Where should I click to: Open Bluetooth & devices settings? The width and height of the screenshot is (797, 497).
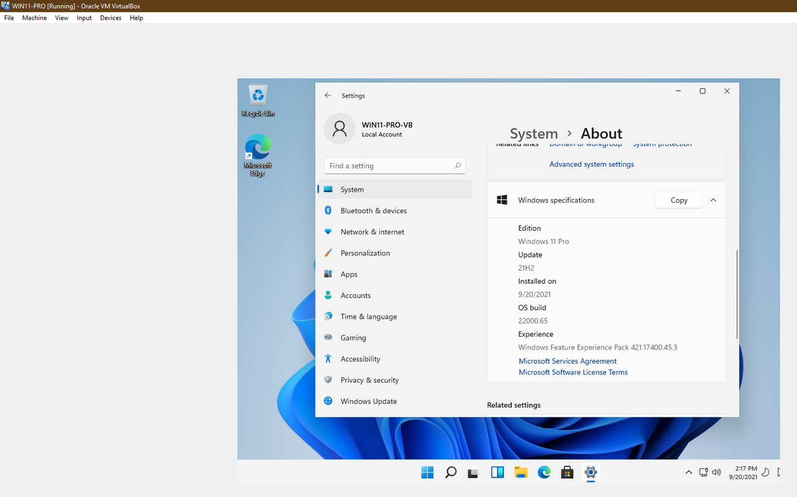click(x=395, y=210)
